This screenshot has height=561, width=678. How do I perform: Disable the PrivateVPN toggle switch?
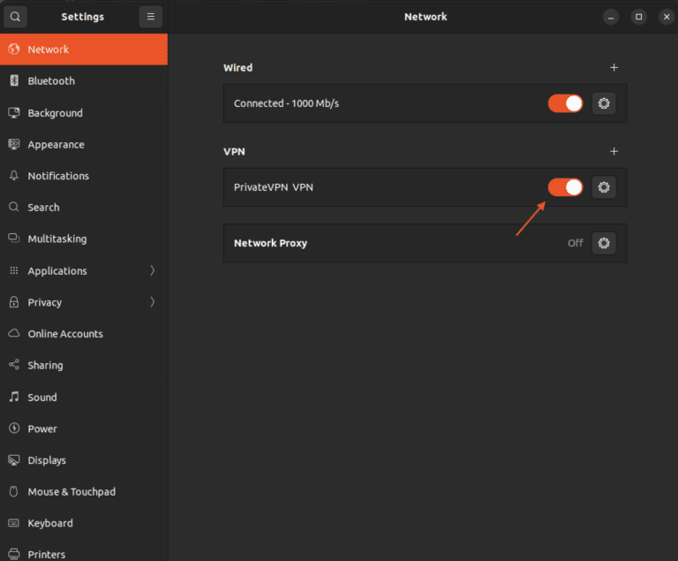coord(565,187)
